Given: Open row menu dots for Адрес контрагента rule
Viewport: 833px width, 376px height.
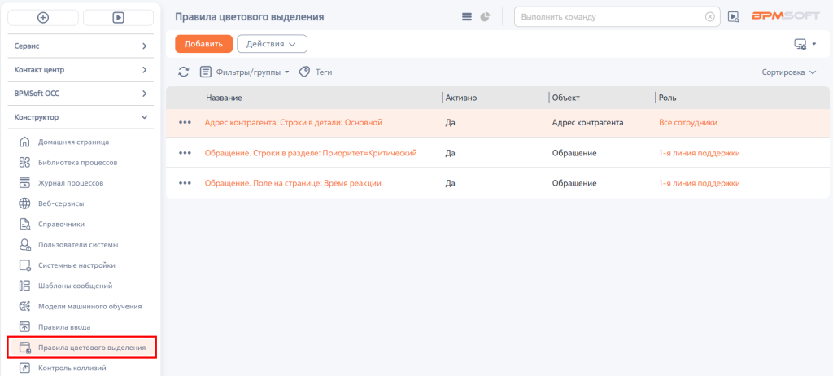Looking at the screenshot, I should tap(185, 122).
